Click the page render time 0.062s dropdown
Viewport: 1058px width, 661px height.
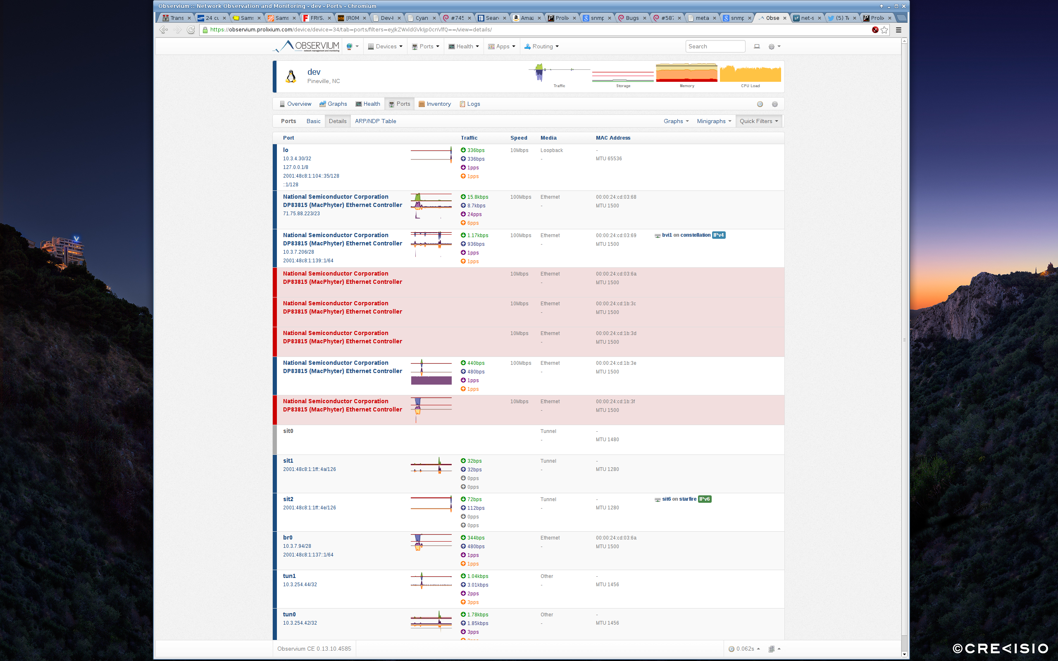pos(744,649)
